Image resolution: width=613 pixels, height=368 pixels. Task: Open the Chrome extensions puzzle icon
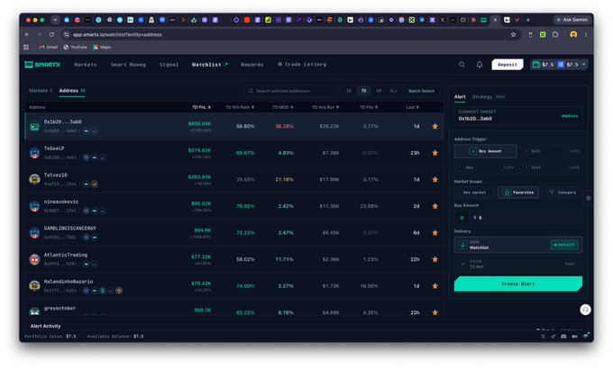(555, 35)
